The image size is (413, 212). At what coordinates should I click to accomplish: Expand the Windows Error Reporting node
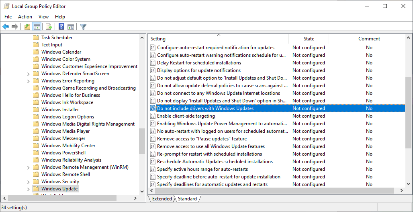coord(28,81)
